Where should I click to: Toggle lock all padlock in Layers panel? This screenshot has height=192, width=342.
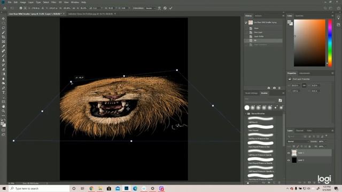point(309,147)
